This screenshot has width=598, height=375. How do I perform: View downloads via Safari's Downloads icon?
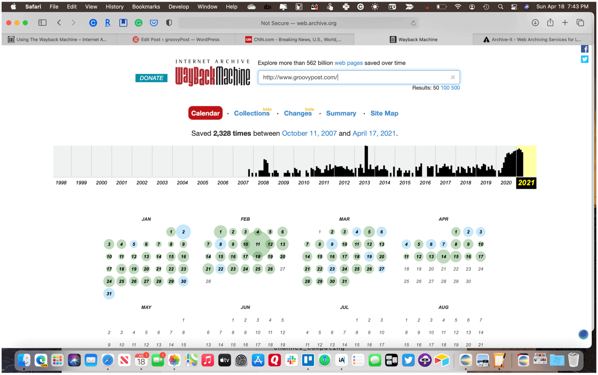pyautogui.click(x=535, y=23)
